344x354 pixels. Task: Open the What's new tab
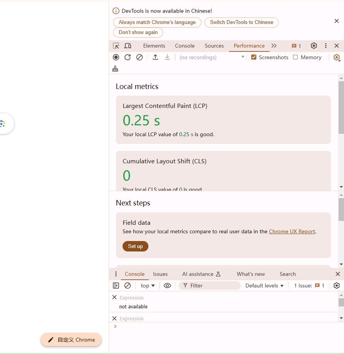pos(250,274)
